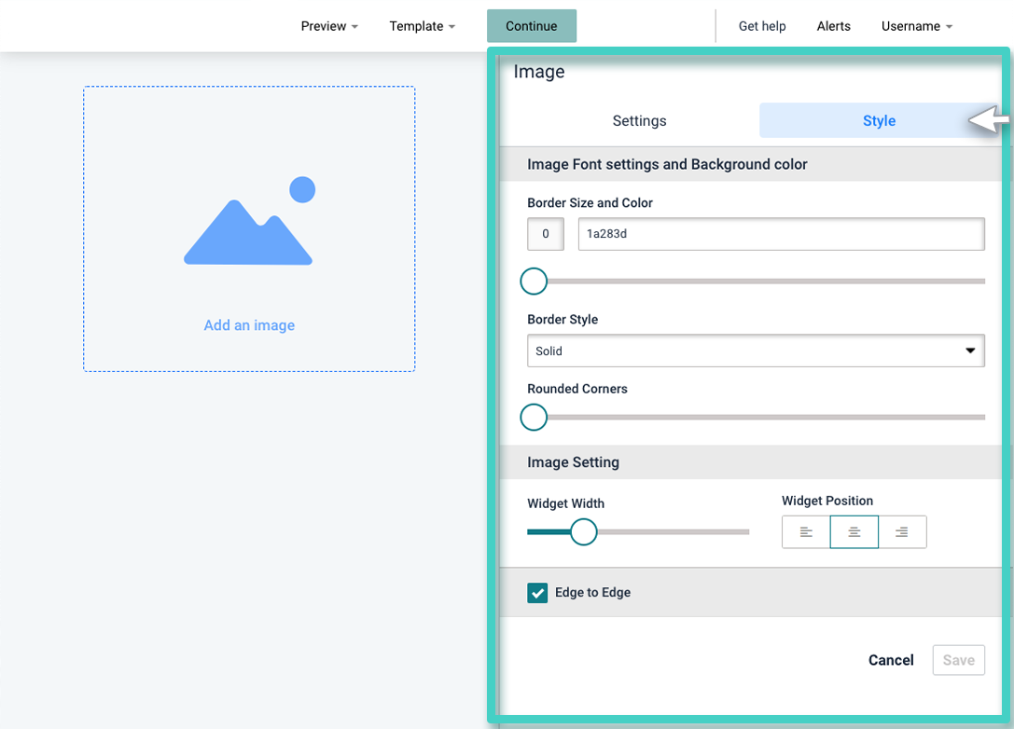
Task: Click the image placeholder mountain icon
Action: click(249, 220)
